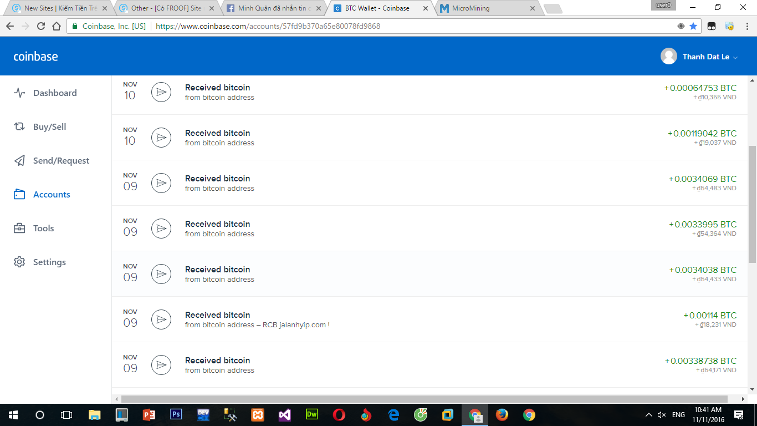Click the user avatar beside Thanh Dat Le
Screen dimensions: 757x426
point(669,56)
